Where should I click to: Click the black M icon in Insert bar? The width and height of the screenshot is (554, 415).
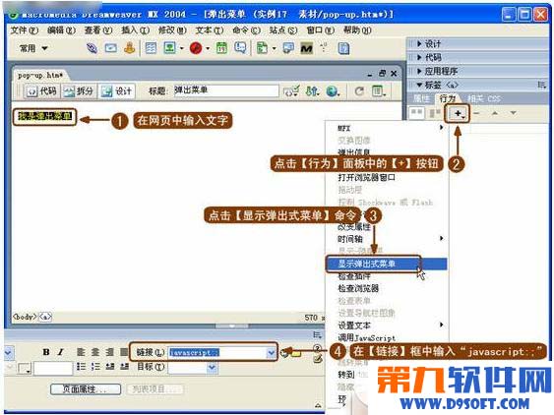coord(306,48)
